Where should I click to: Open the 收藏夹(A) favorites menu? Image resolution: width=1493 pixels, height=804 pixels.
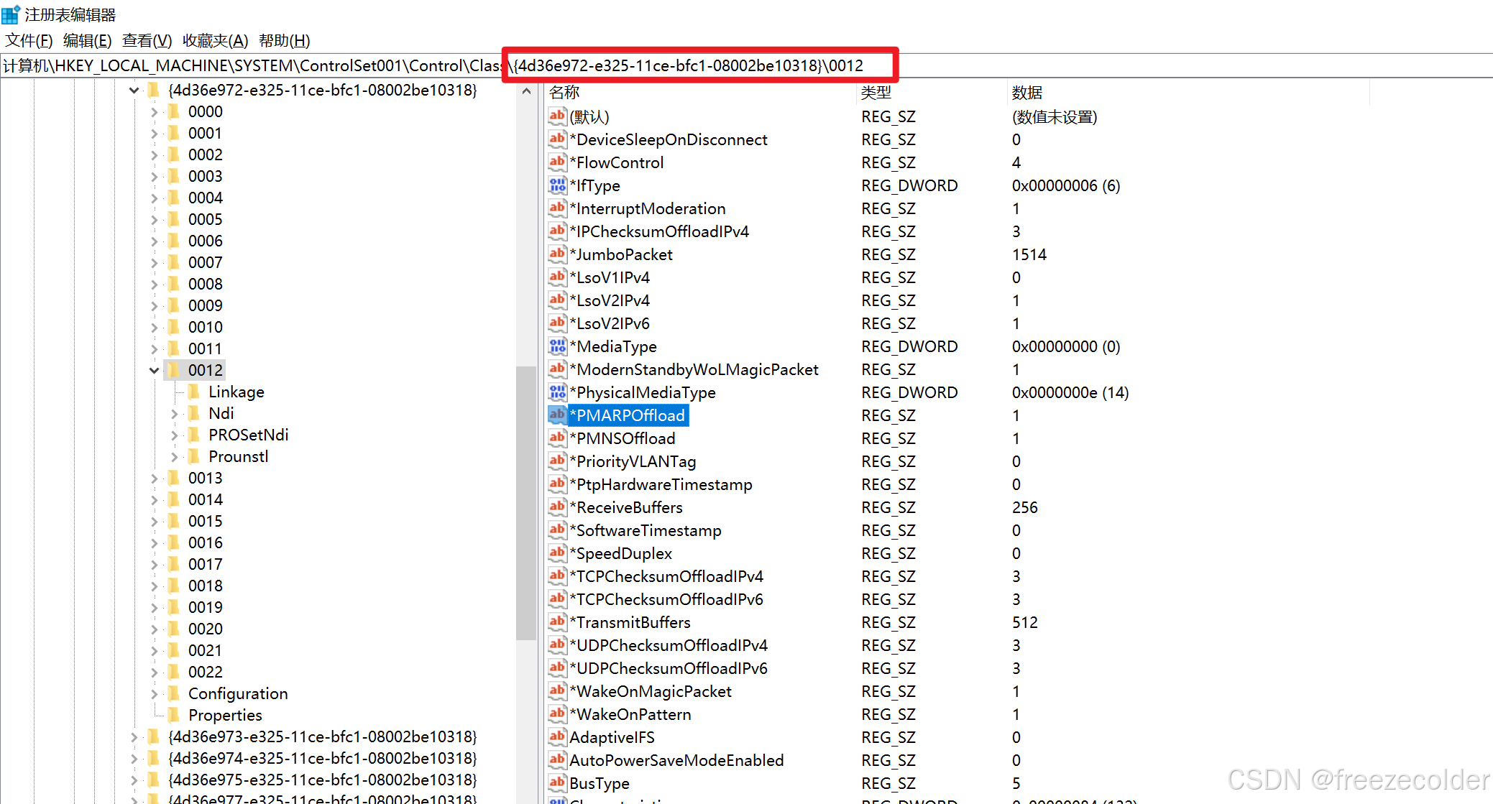pyautogui.click(x=215, y=40)
